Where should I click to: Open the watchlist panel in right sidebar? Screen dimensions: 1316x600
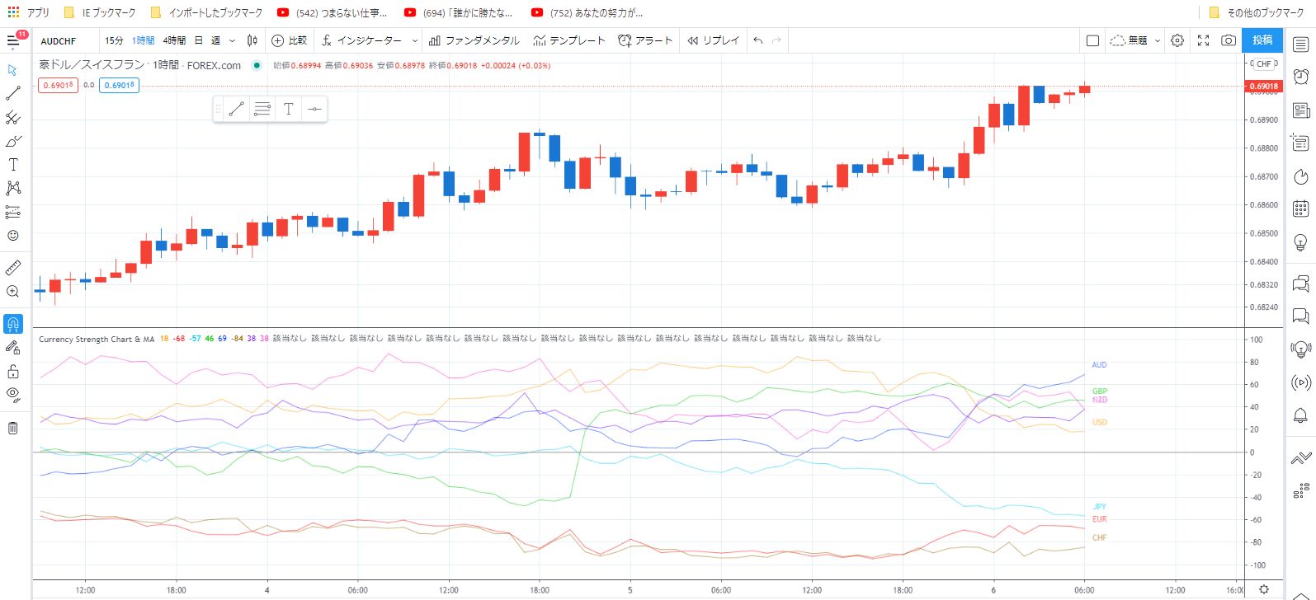pos(1301,45)
